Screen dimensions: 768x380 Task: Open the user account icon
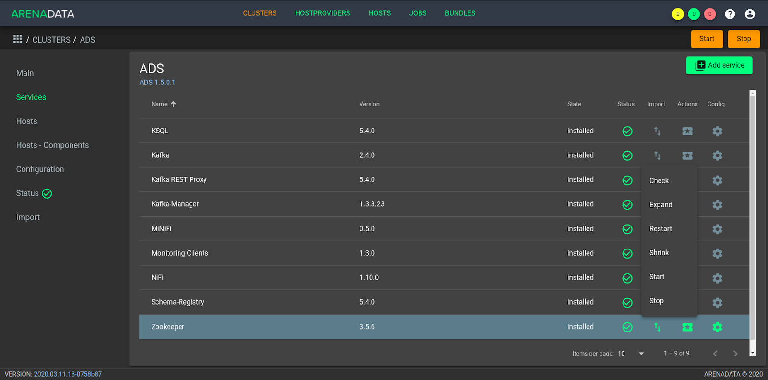[x=750, y=14]
